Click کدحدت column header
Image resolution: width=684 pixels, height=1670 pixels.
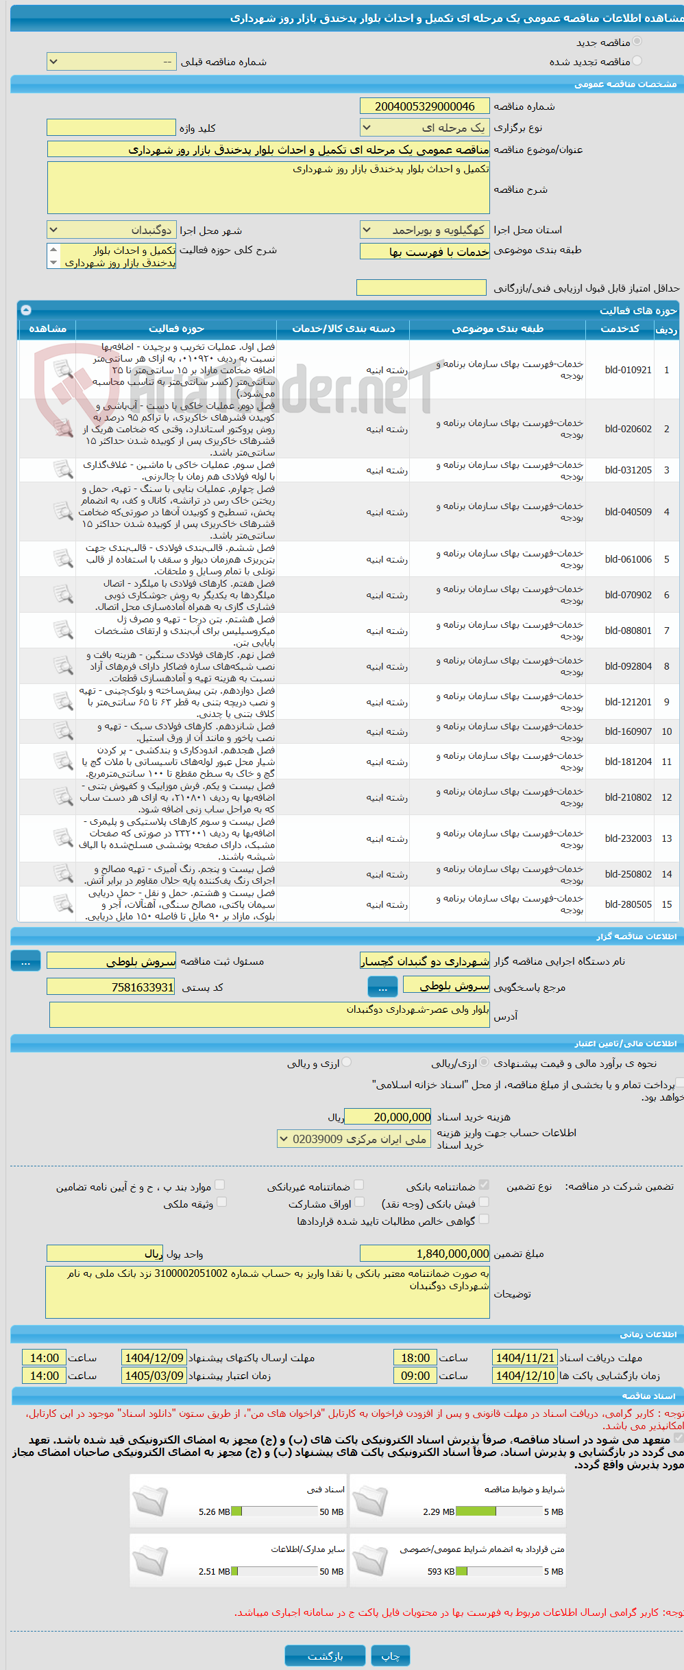pyautogui.click(x=620, y=329)
